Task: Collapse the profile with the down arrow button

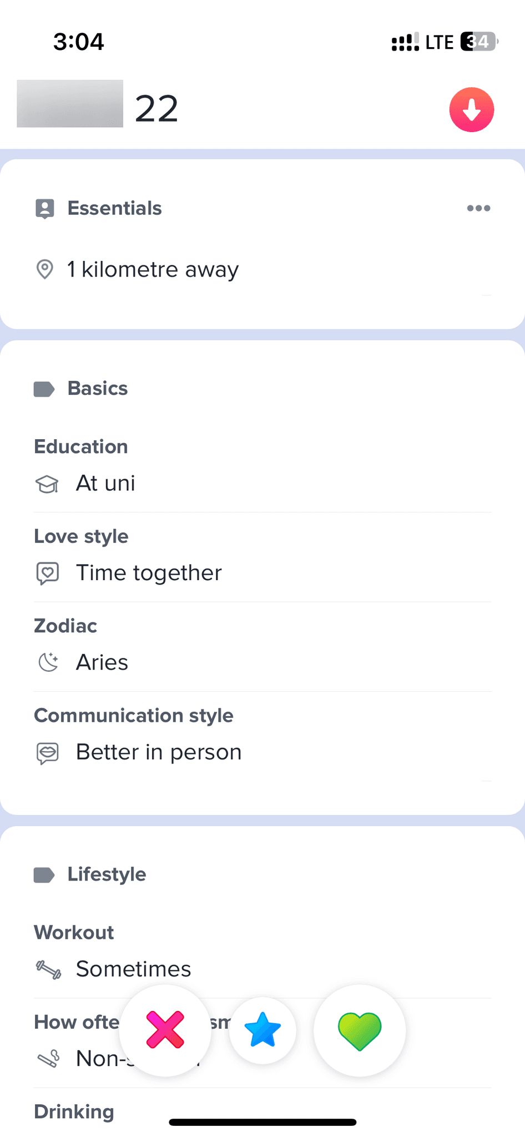Action: tap(471, 109)
